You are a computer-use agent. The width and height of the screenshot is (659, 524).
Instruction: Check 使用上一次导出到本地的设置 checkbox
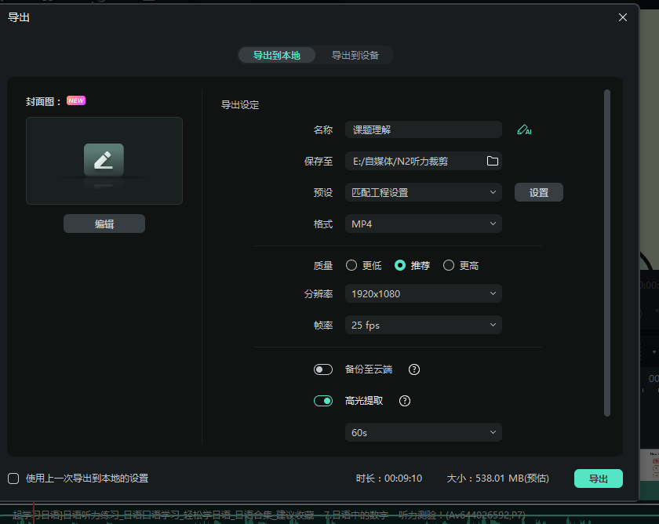(13, 478)
